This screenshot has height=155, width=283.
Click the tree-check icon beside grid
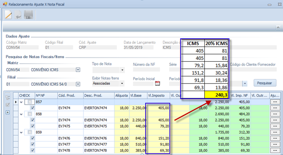click(x=8, y=97)
